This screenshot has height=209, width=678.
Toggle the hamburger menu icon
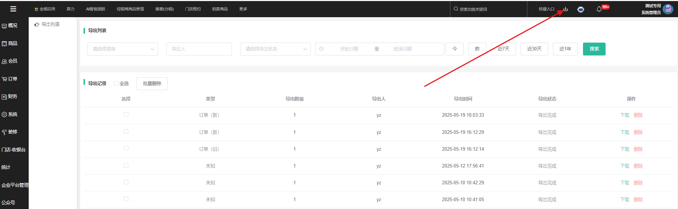pos(13,9)
